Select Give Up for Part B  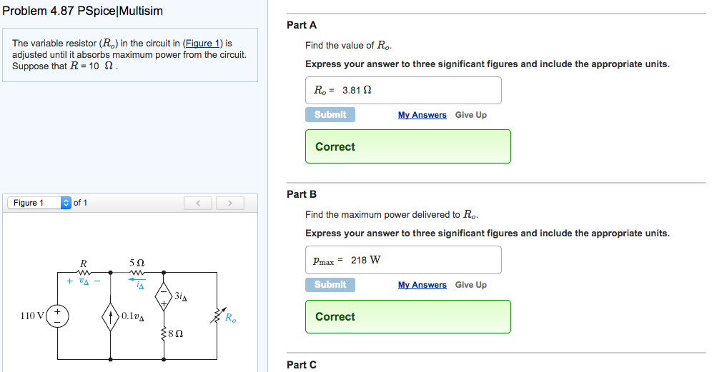click(471, 285)
